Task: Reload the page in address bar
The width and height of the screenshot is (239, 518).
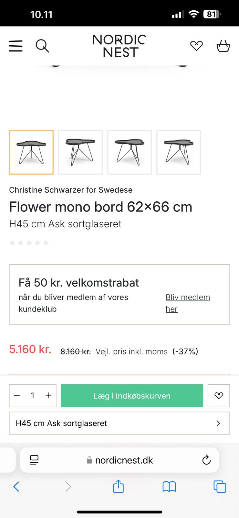Action: click(x=206, y=460)
